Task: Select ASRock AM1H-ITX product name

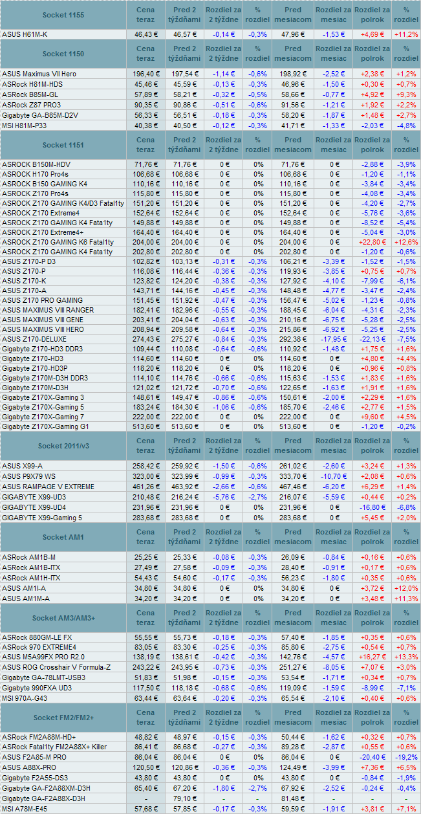Action: click(30, 577)
